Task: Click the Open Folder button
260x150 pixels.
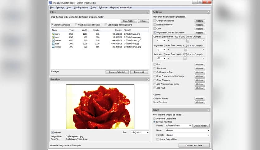Action: (129, 21)
